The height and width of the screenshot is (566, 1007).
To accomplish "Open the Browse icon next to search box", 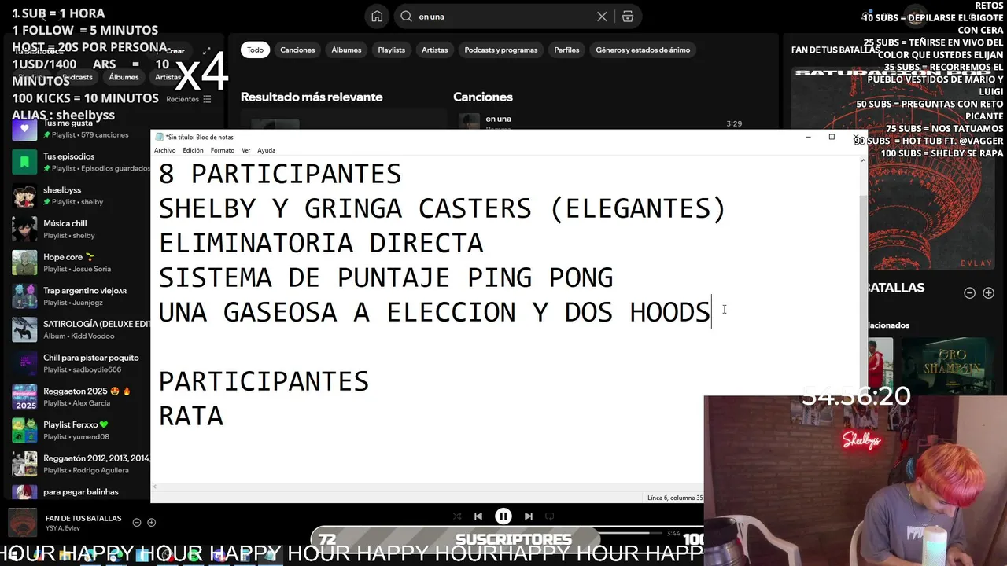I will point(628,17).
